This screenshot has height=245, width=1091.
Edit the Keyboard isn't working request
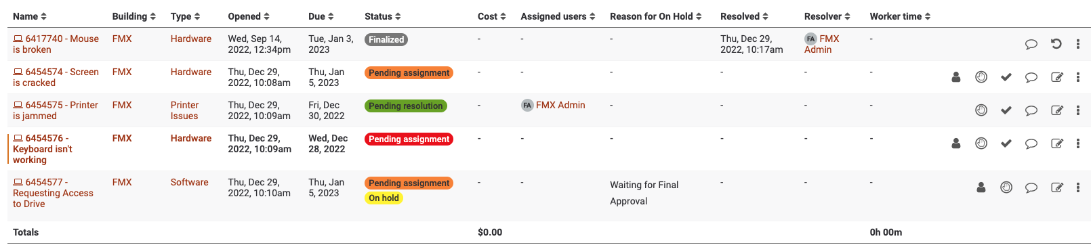tap(1056, 143)
